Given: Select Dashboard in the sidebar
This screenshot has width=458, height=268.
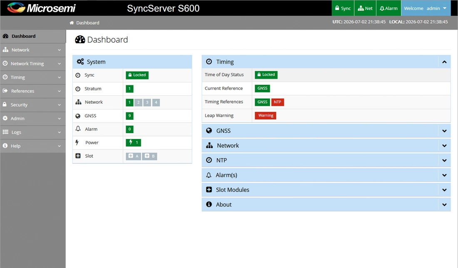Looking at the screenshot, I should click(x=33, y=36).
